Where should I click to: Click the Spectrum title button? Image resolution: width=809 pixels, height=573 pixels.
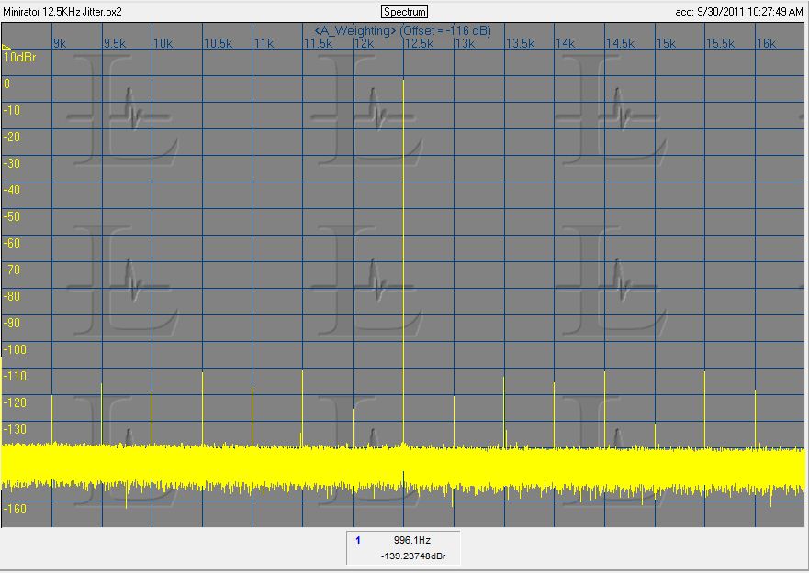point(404,12)
